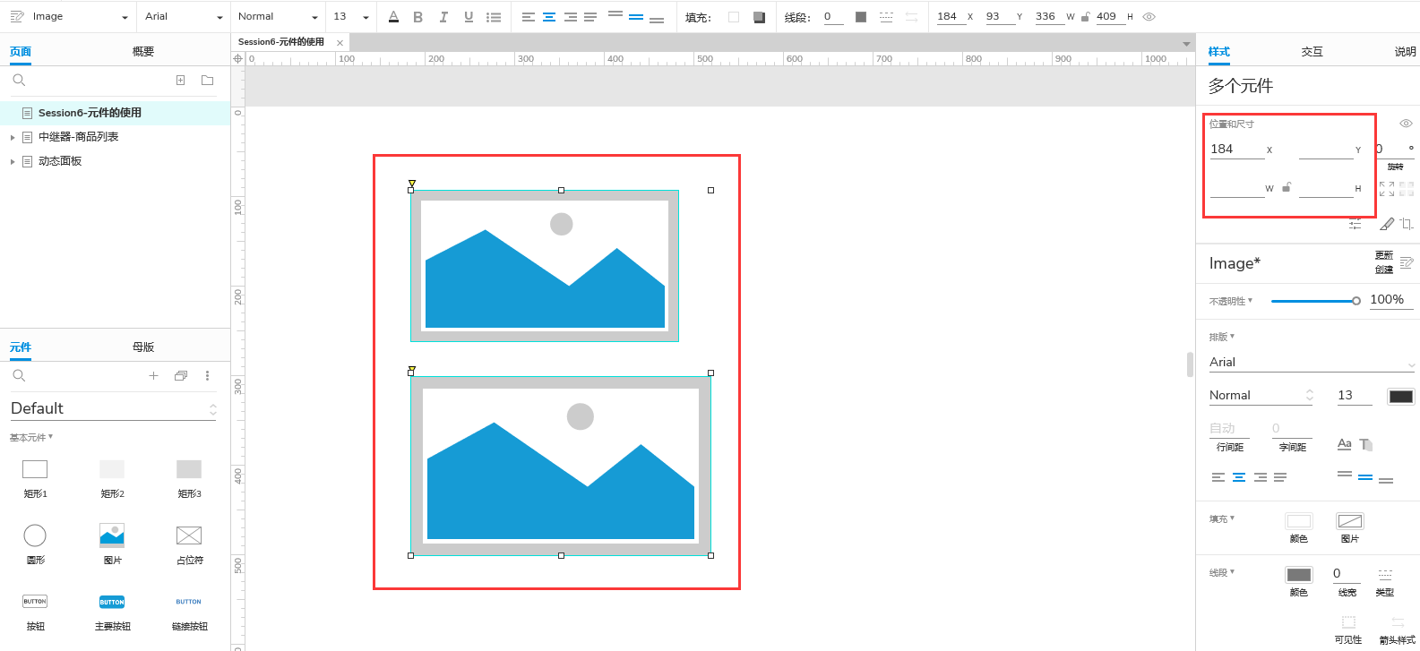This screenshot has width=1420, height=651.
Task: Justify text in the top toolbar
Action: (x=590, y=17)
